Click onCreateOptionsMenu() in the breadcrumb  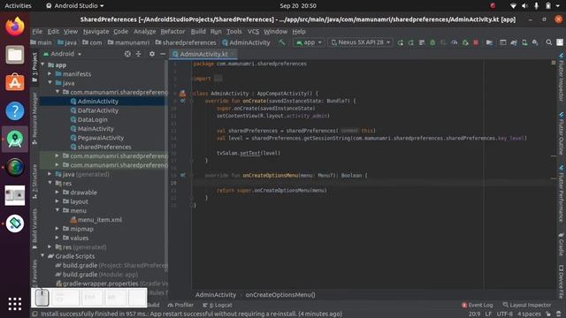click(280, 294)
